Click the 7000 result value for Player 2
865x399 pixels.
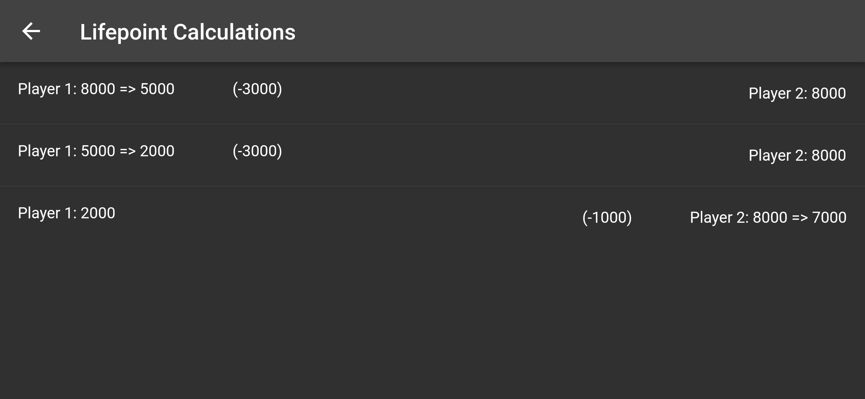tap(829, 218)
